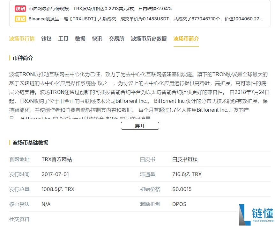Click the 核心算法 value N/A

(x=46, y=204)
